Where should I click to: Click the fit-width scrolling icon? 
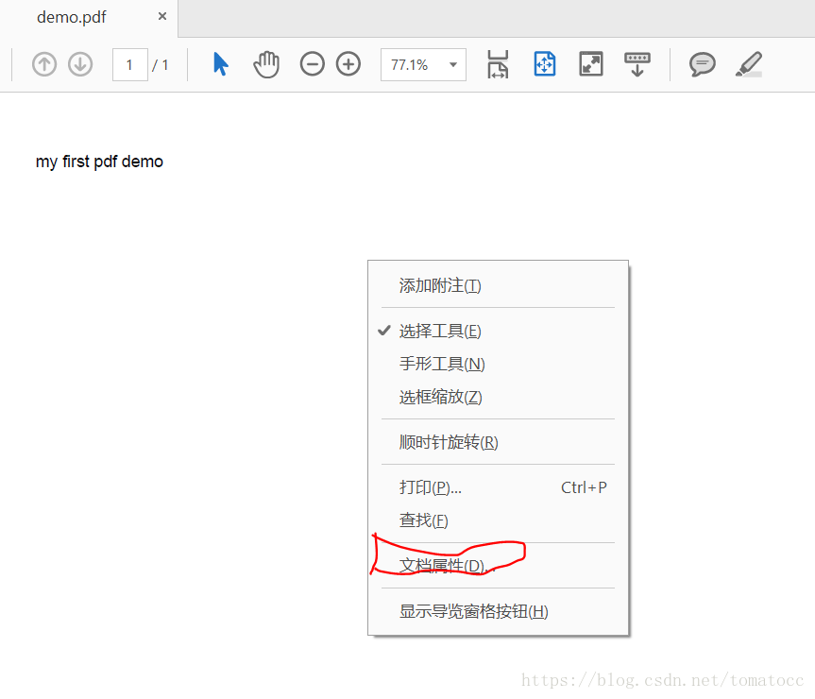click(498, 64)
